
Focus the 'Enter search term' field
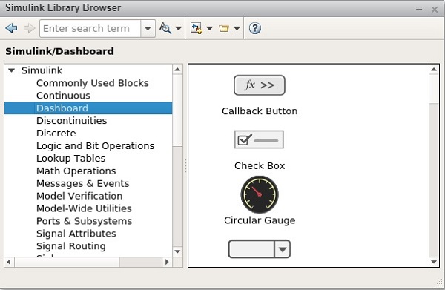[90, 28]
